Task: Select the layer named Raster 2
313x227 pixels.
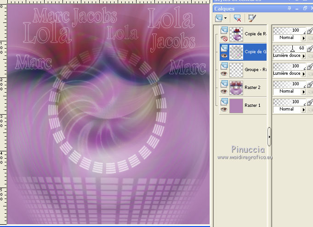Action: pos(252,88)
